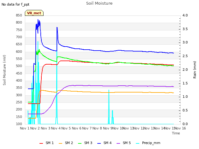Click the 550 left axis tick label
The image size is (199, 149).
19,59
